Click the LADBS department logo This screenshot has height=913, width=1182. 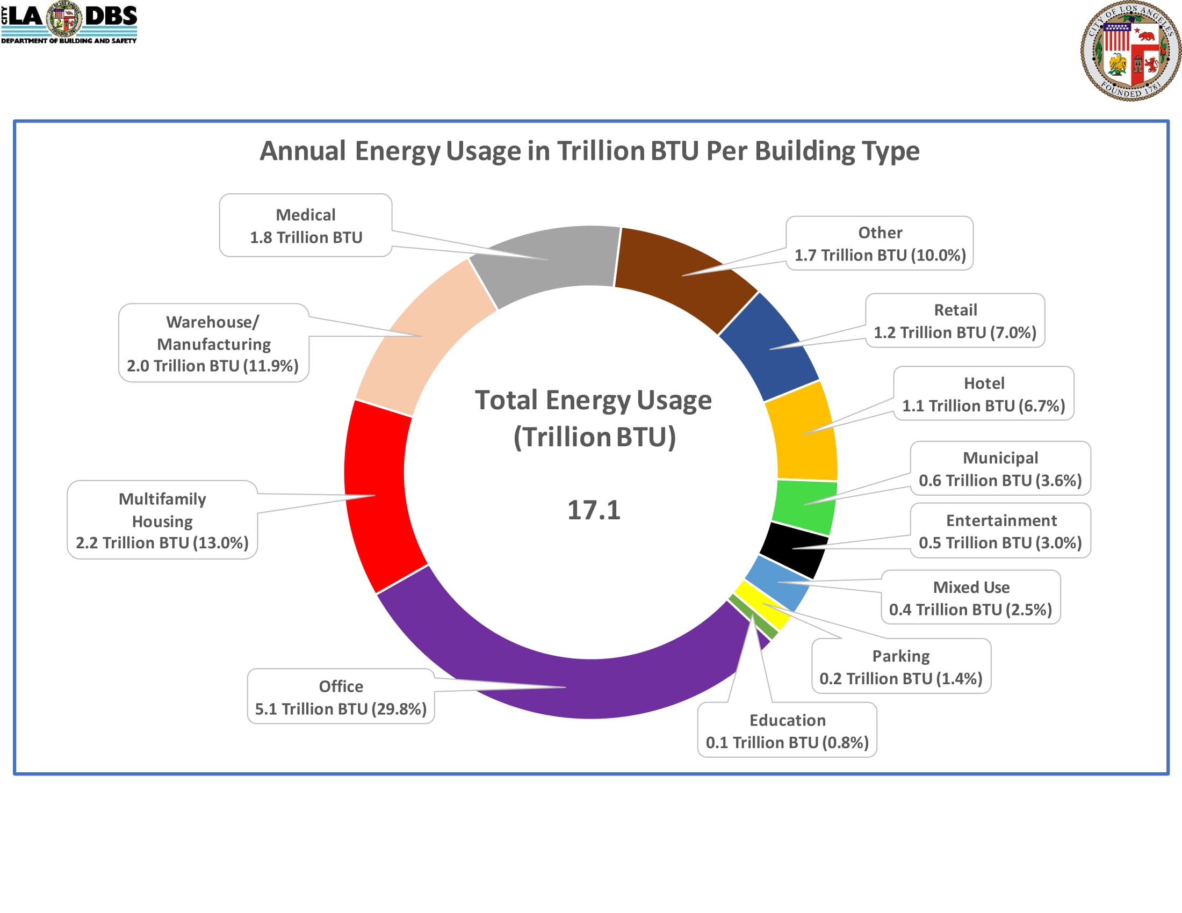click(x=69, y=22)
